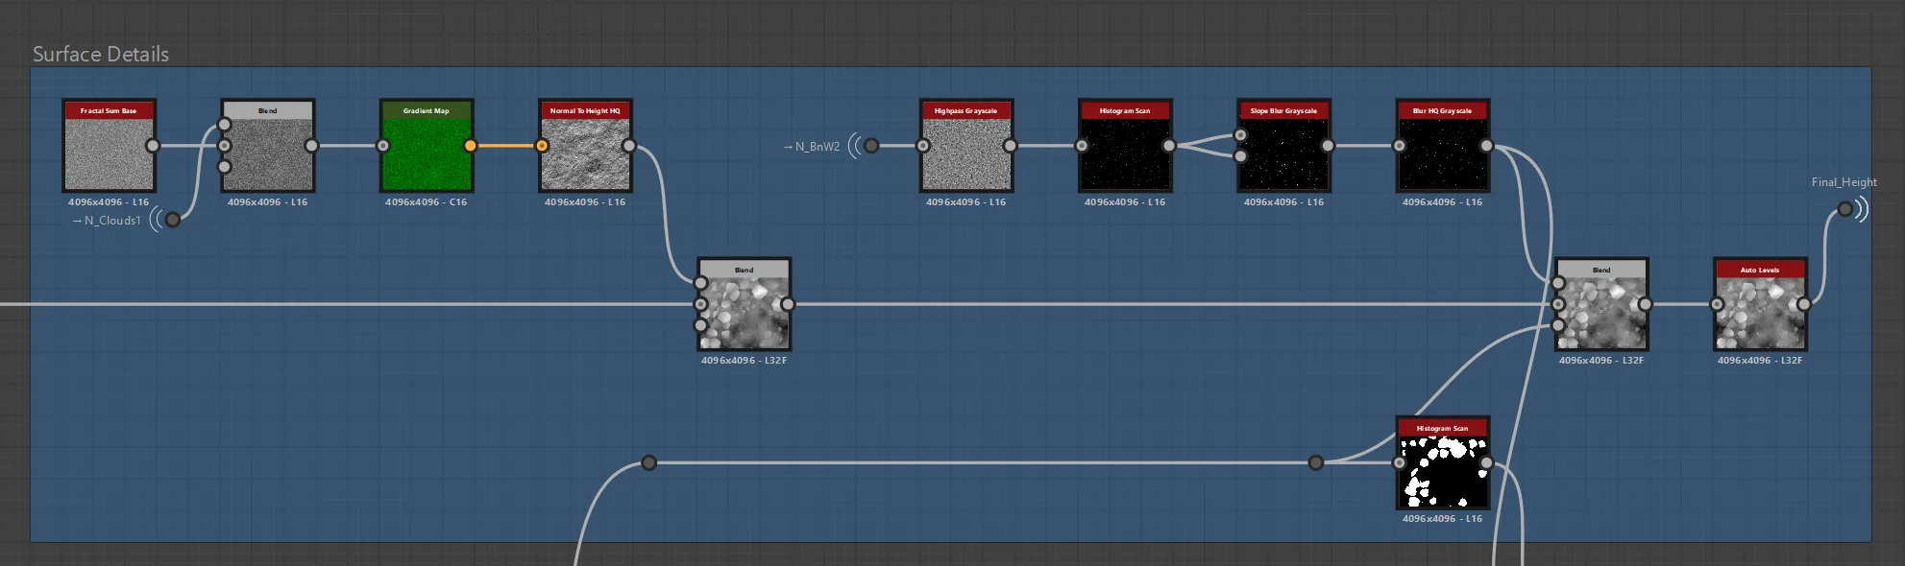Click the output port of Blur HQ Grayscale
1905x566 pixels.
click(1486, 146)
